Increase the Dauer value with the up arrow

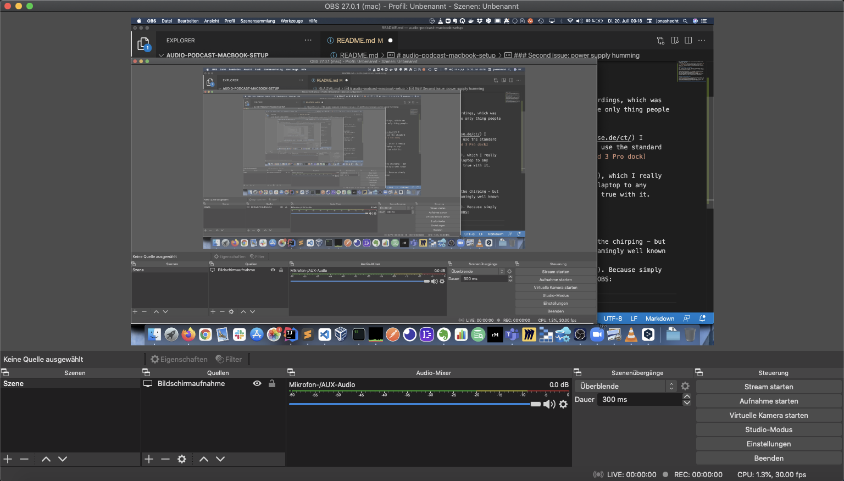point(687,396)
